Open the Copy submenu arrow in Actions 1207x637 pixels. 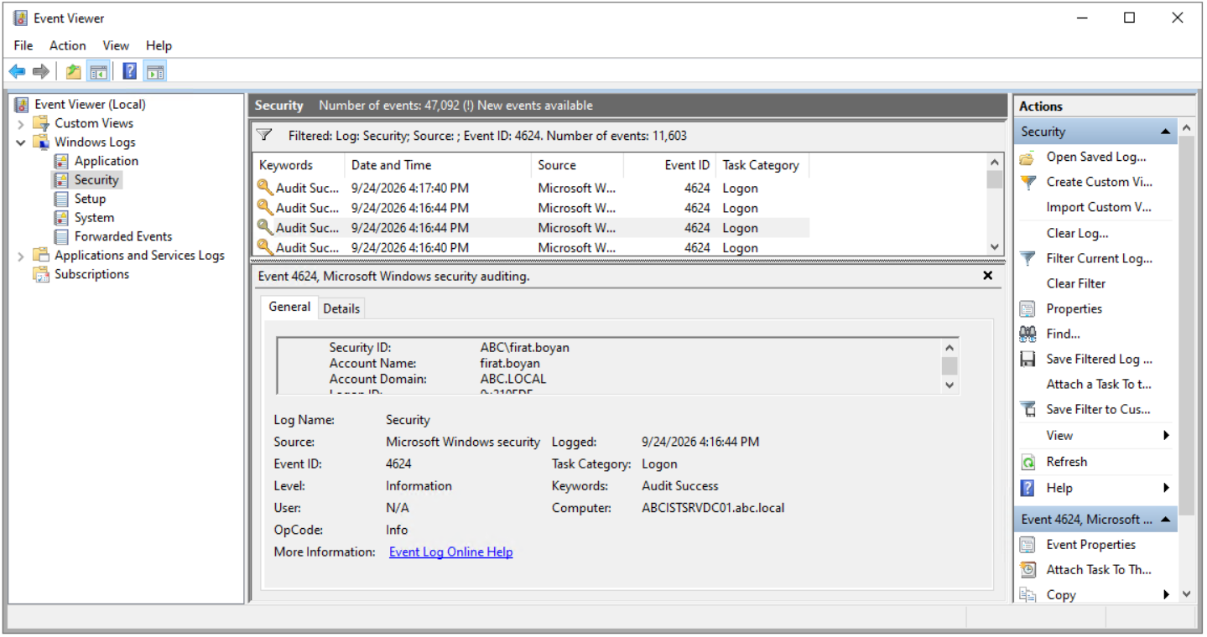click(1166, 595)
